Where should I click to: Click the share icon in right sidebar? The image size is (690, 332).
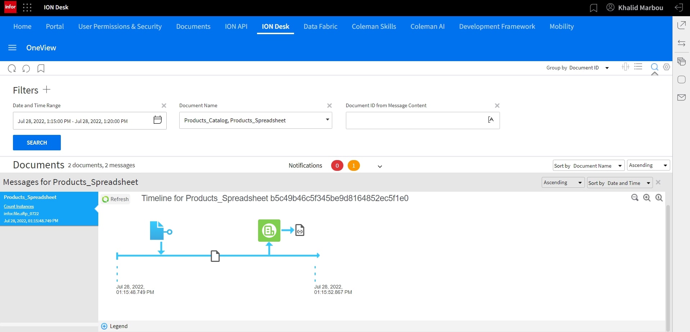681,25
